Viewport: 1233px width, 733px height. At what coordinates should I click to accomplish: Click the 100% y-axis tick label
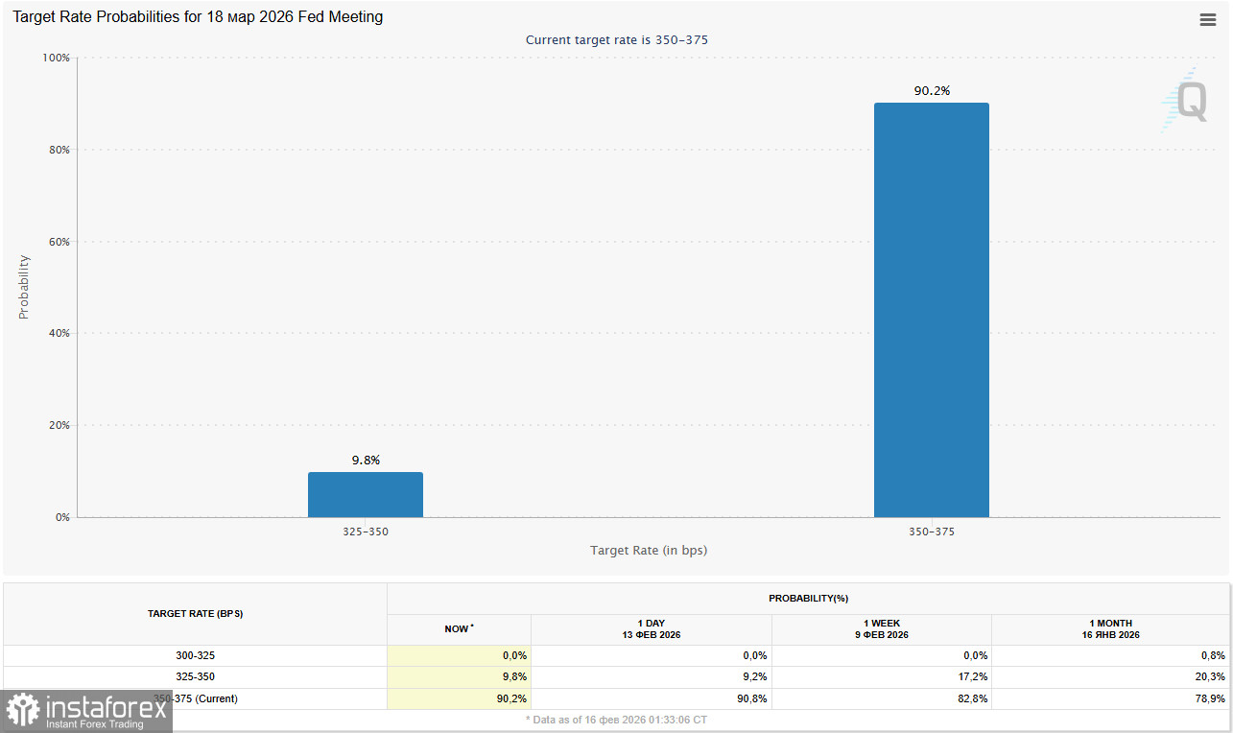[x=57, y=58]
